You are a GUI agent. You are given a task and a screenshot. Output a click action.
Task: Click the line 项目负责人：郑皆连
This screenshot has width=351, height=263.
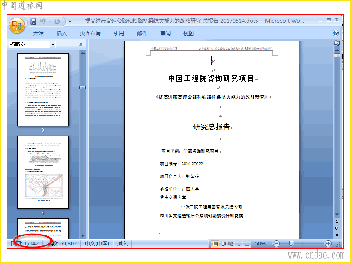180,177
